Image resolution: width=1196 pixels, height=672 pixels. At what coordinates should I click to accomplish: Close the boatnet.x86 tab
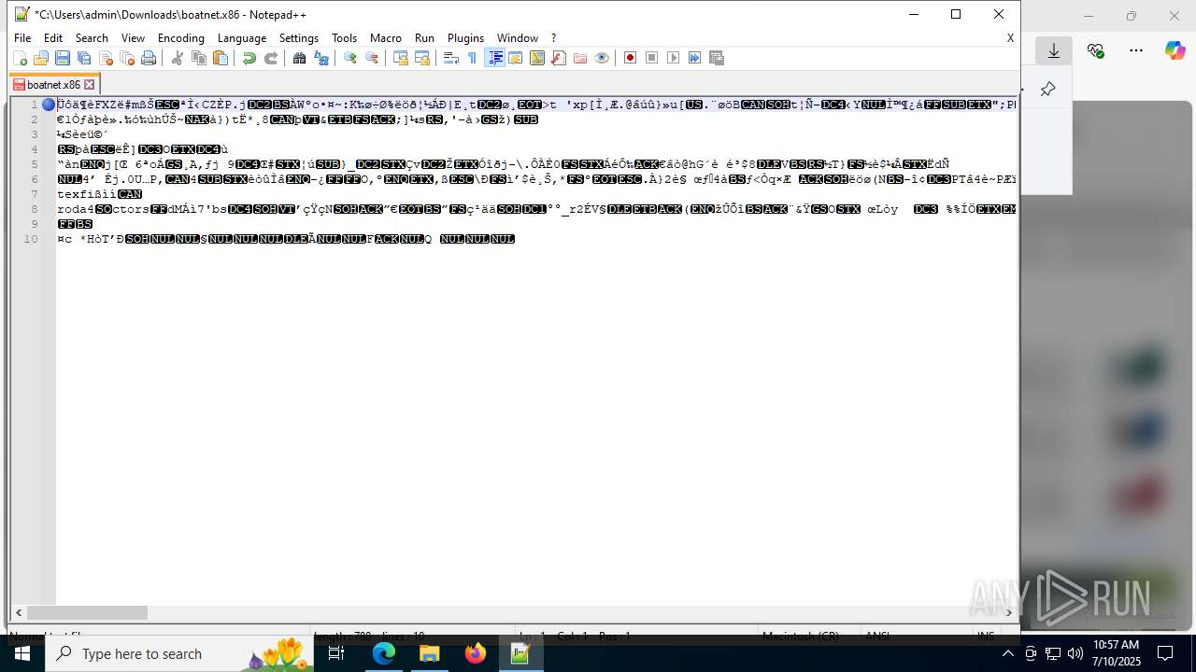90,85
